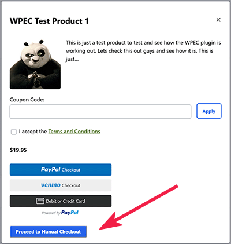Click the card icon in Debit button
This screenshot has height=244, width=231.
pyautogui.click(x=40, y=201)
